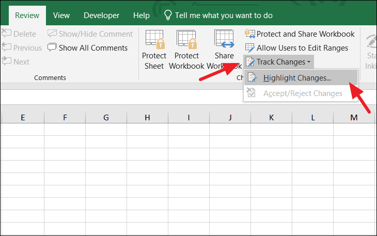
Task: Click the Protect and Share Workbook icon
Action: tap(250, 34)
